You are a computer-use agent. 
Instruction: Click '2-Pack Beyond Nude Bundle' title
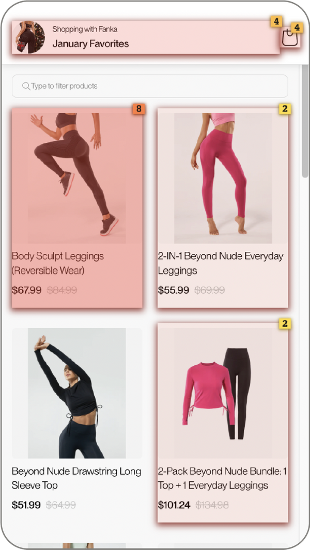point(222,478)
